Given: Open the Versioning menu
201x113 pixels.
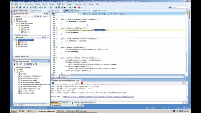Looking at the screenshot, I should [x=77, y=4].
